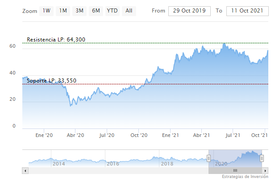Click the Resistencia LP: 64,300 label
The image size is (275, 182).
click(56, 40)
